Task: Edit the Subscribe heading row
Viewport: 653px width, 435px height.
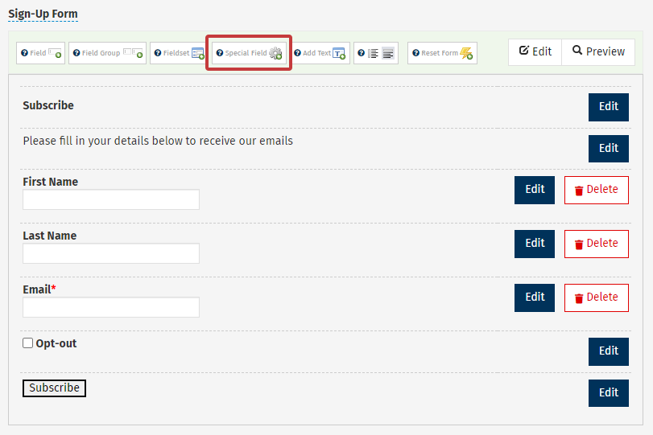Action: tap(608, 107)
